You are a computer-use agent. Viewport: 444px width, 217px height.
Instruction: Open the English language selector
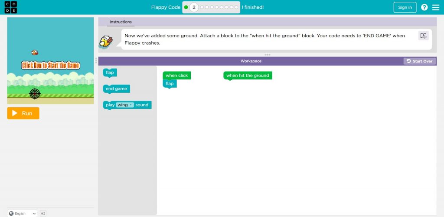(23, 214)
